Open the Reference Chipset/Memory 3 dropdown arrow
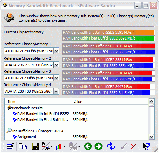159x153 pixels. [x=56, y=78]
